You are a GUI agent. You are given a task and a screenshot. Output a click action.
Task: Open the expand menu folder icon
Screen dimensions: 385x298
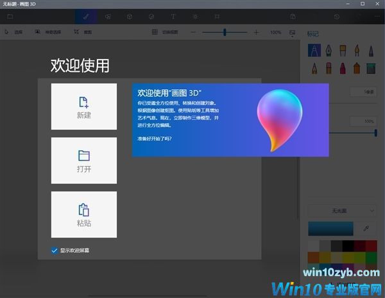coord(10,15)
